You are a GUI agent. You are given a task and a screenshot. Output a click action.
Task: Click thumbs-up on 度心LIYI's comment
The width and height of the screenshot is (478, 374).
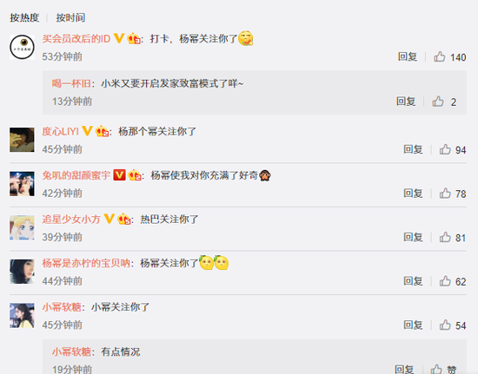tap(445, 149)
